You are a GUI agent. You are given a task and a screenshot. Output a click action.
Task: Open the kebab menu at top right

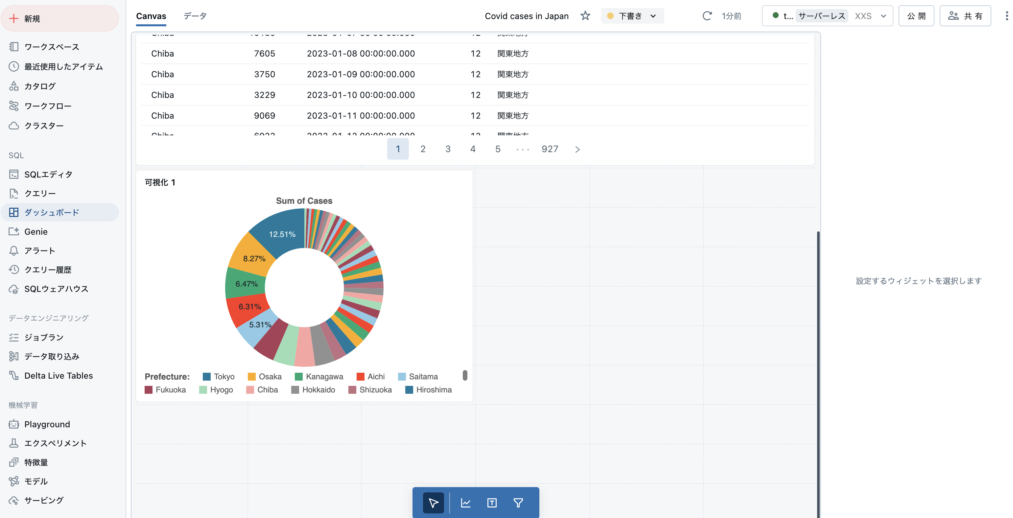point(1006,16)
